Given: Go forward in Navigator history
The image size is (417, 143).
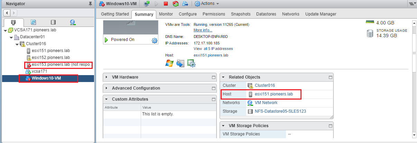Looking at the screenshot, I should 14,13.
